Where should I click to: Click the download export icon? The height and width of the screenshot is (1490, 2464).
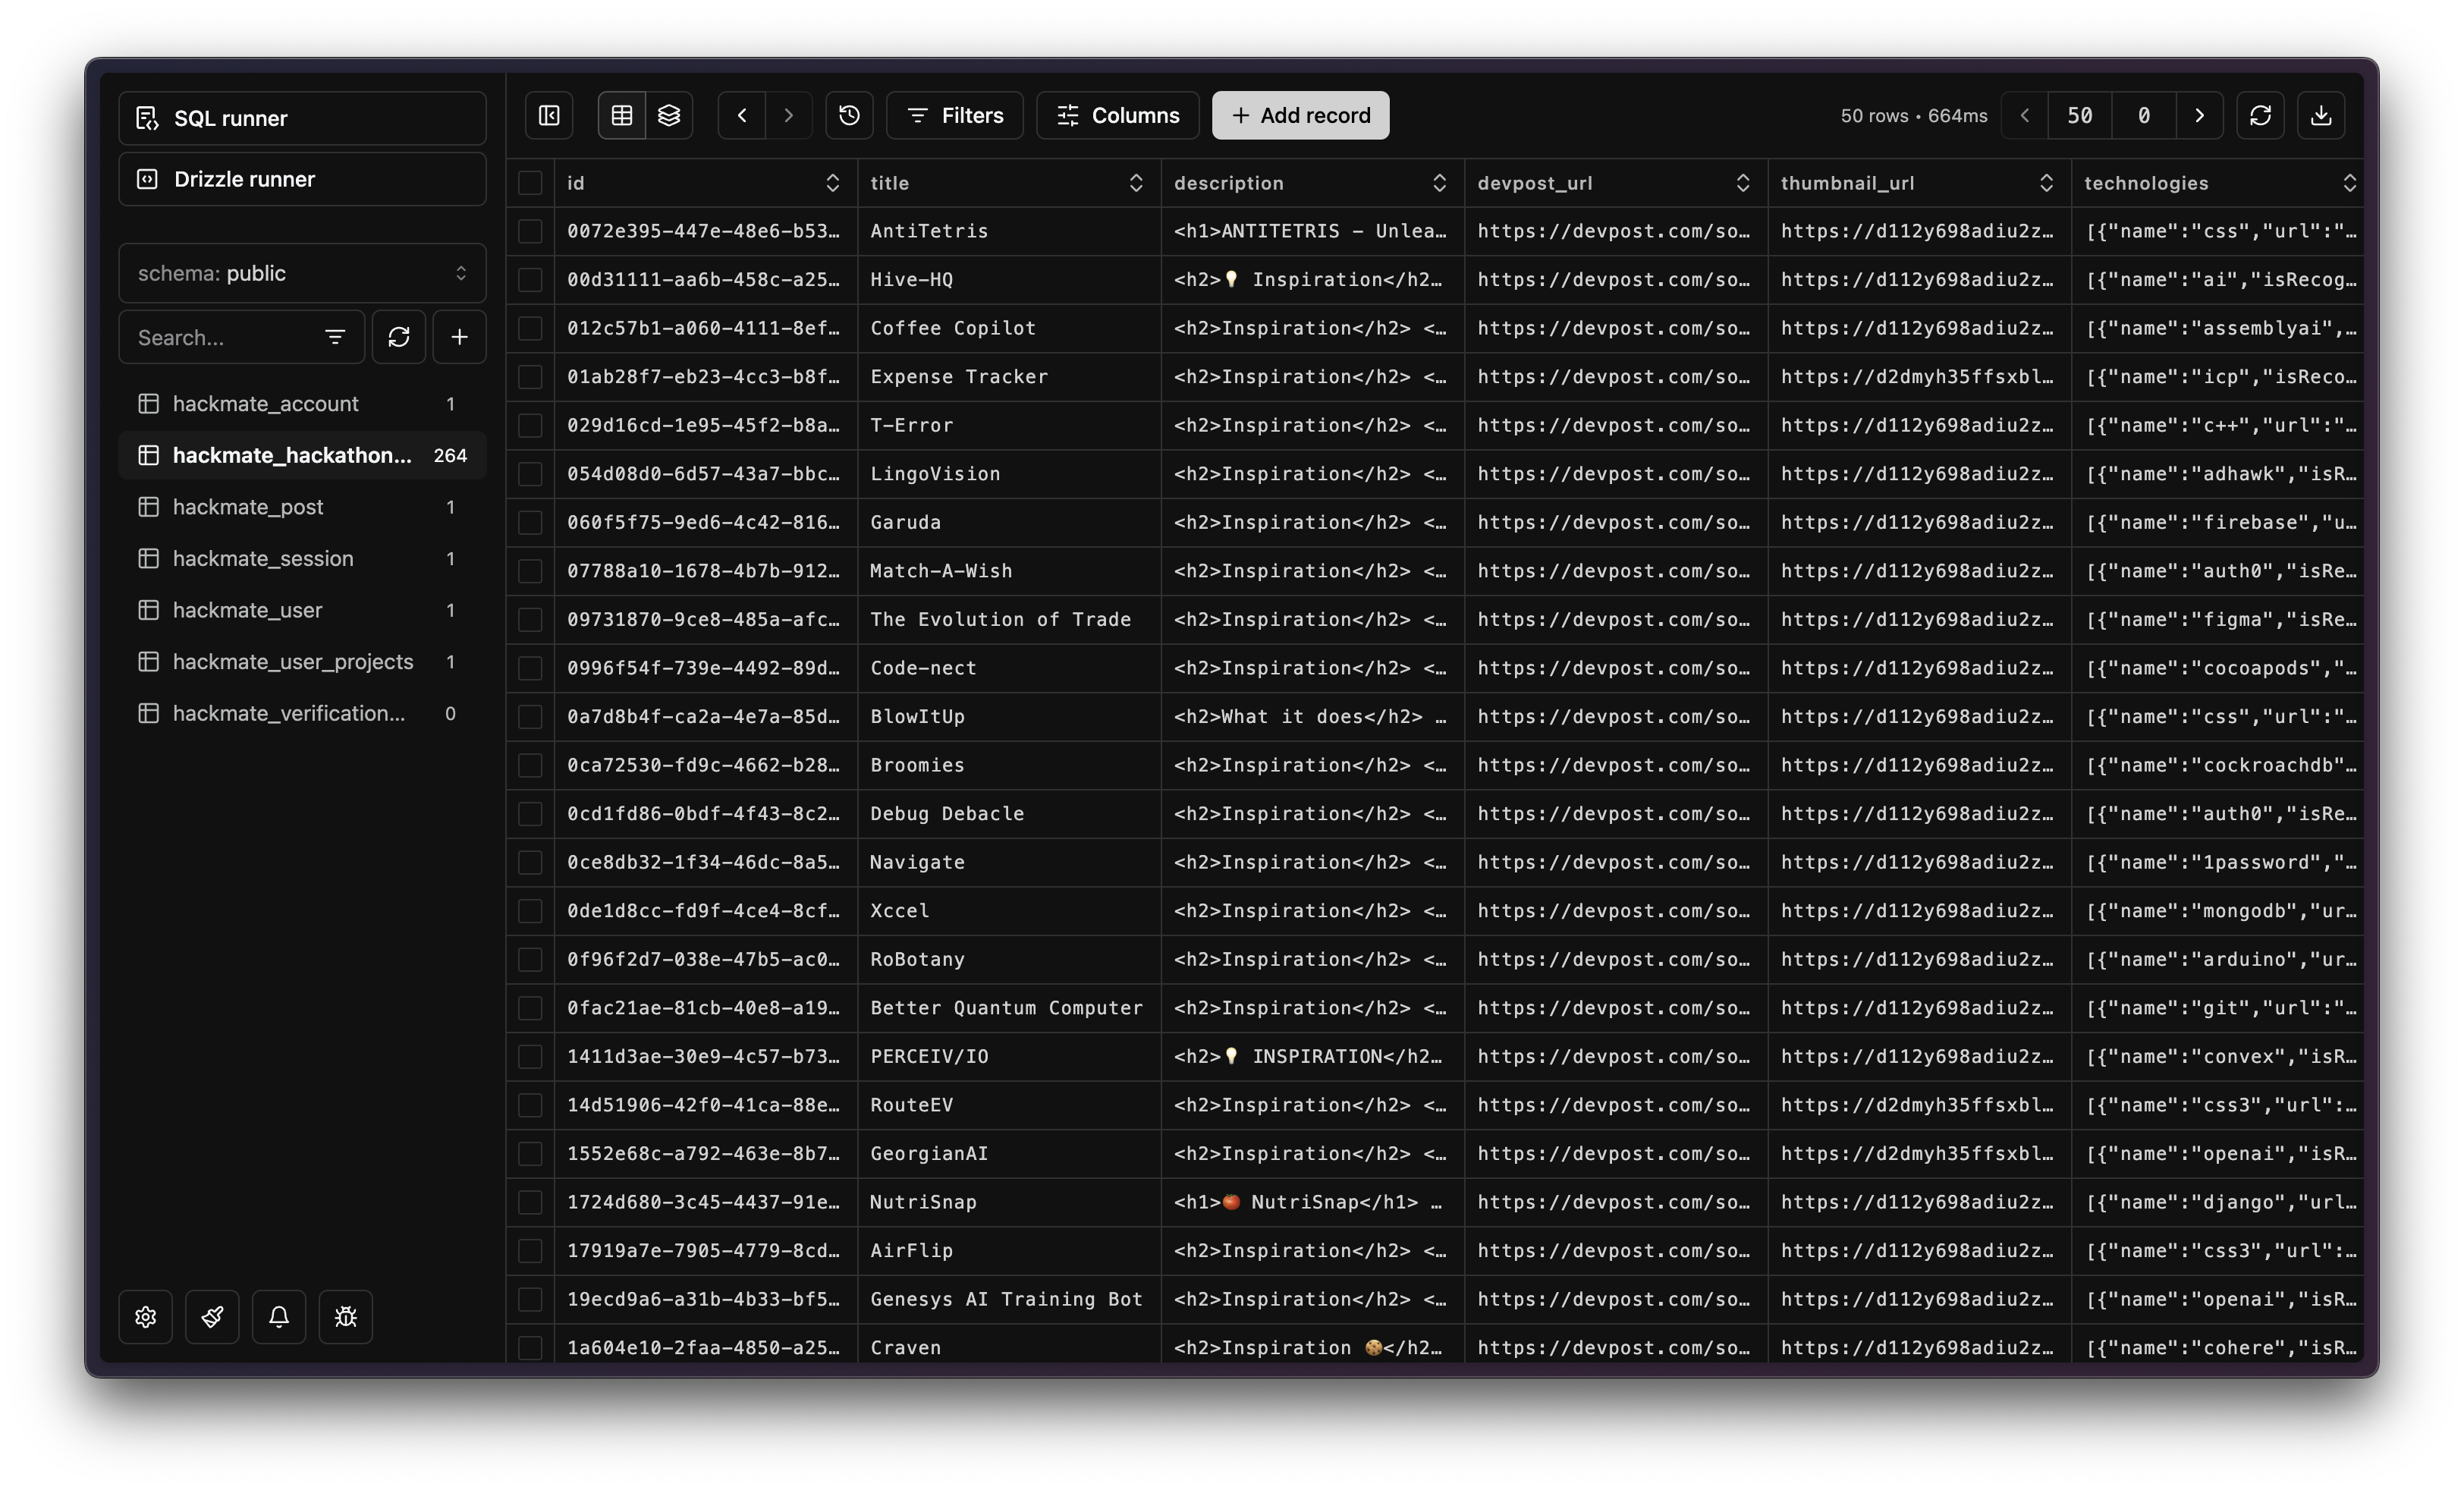2321,115
